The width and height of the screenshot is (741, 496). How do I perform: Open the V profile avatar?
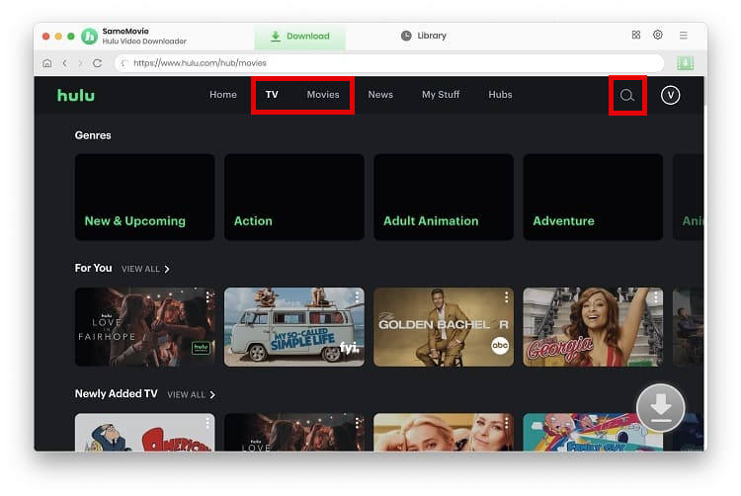(x=670, y=96)
